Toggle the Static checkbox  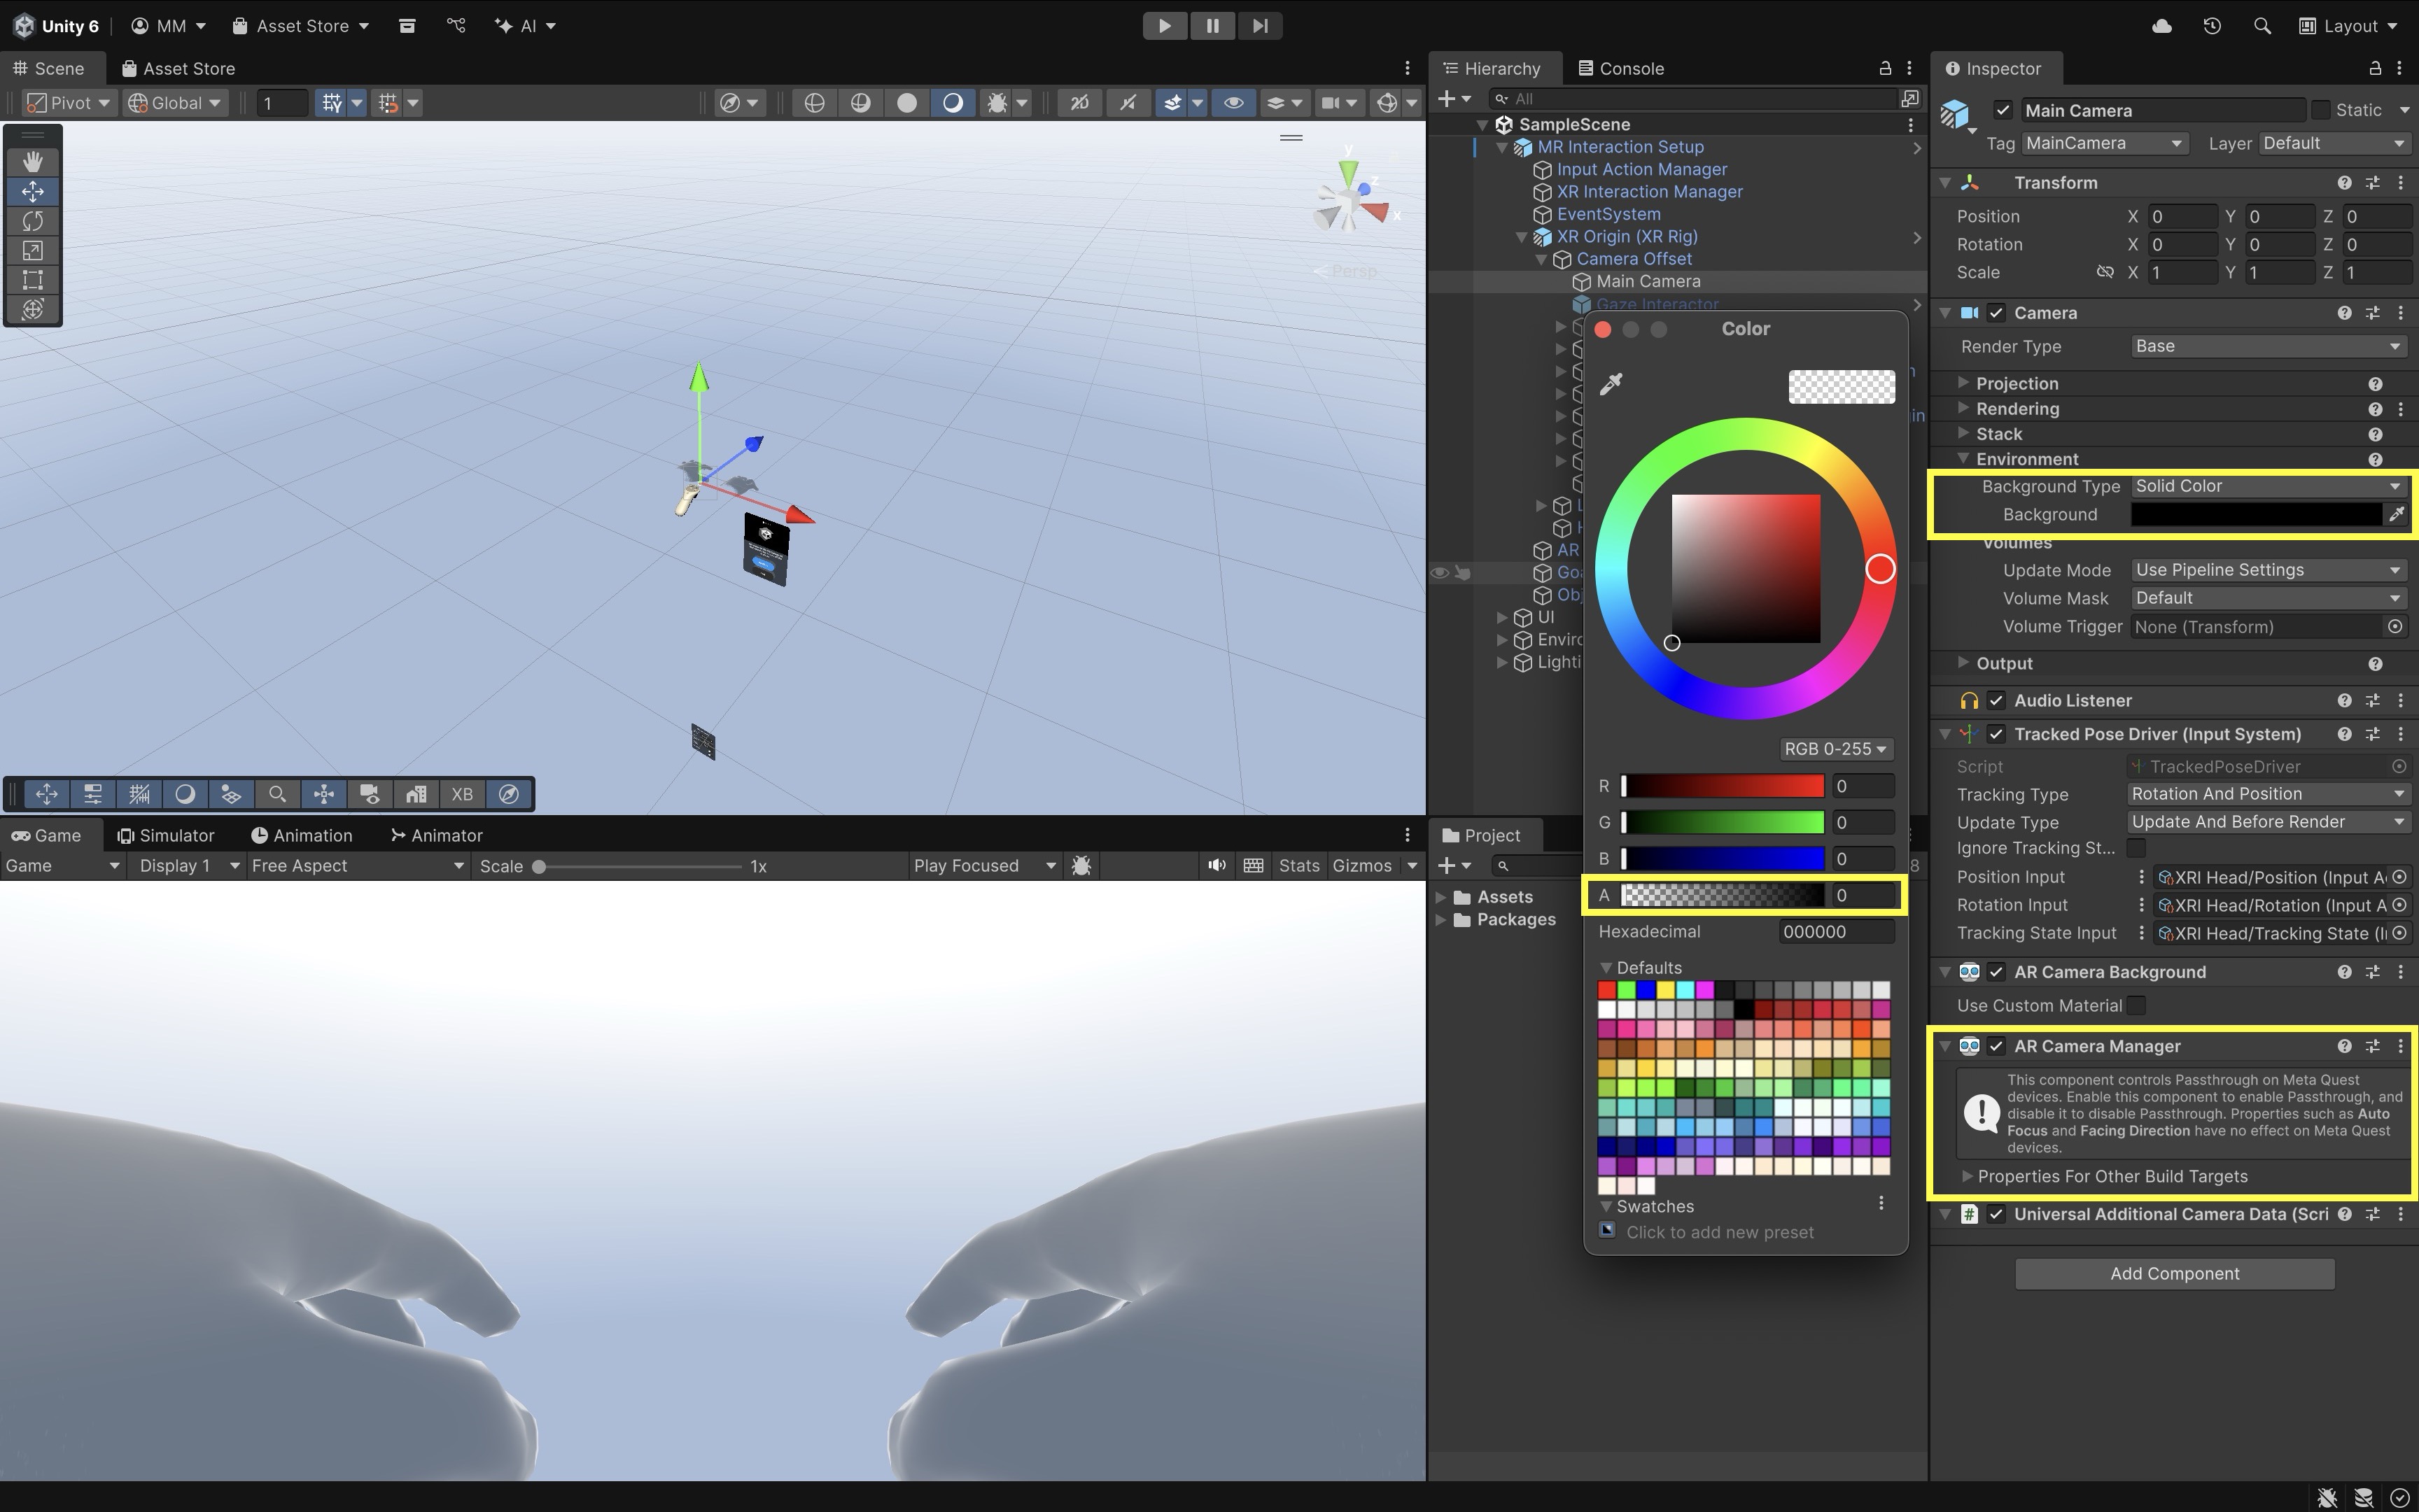(2321, 110)
